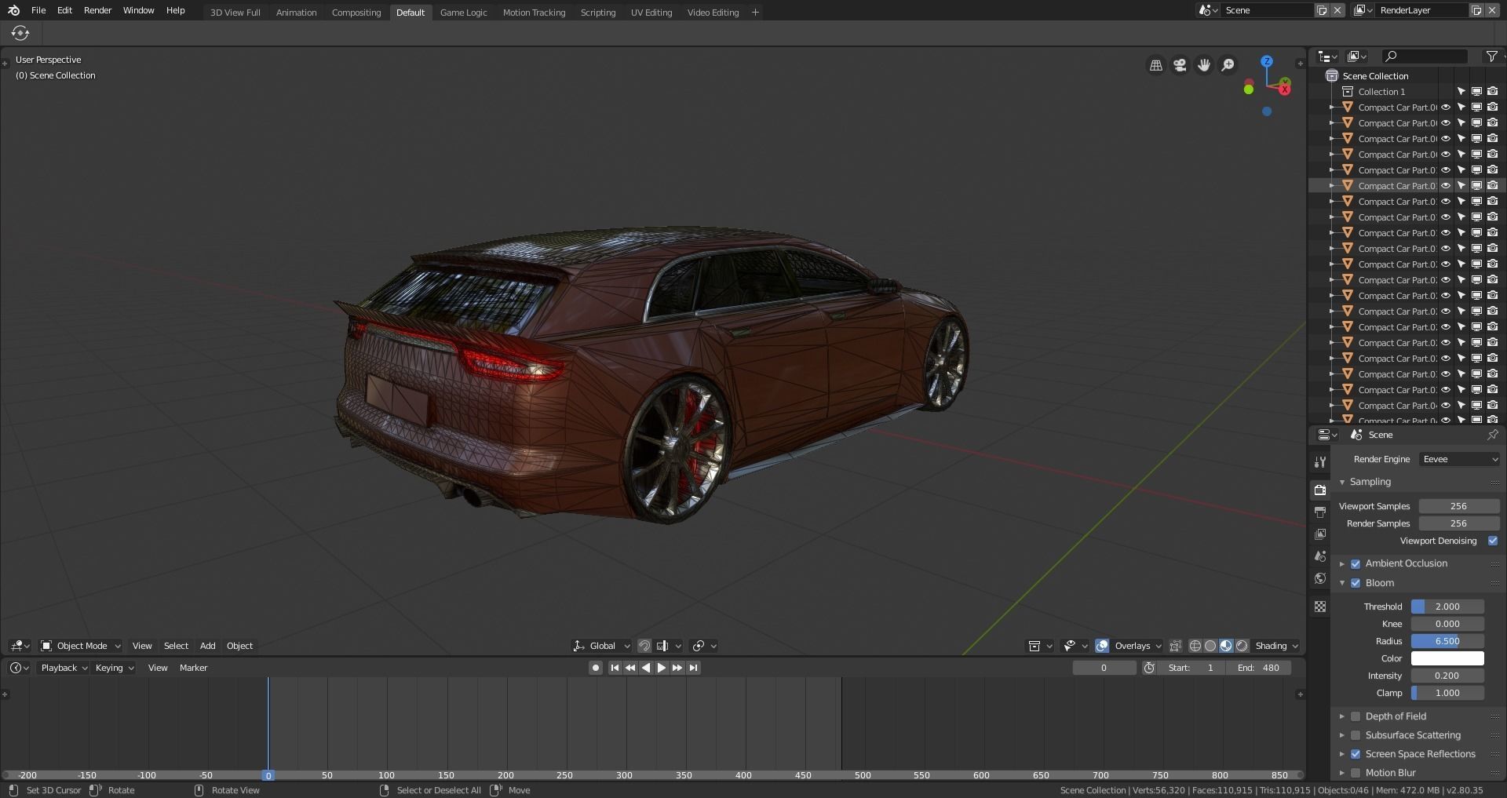Open the Render menu
The width and height of the screenshot is (1507, 798).
[98, 10]
